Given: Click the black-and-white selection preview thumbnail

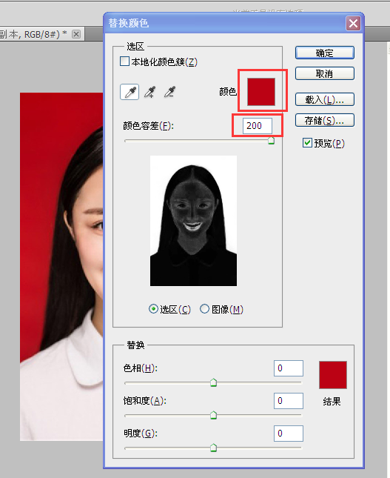Looking at the screenshot, I should [193, 221].
